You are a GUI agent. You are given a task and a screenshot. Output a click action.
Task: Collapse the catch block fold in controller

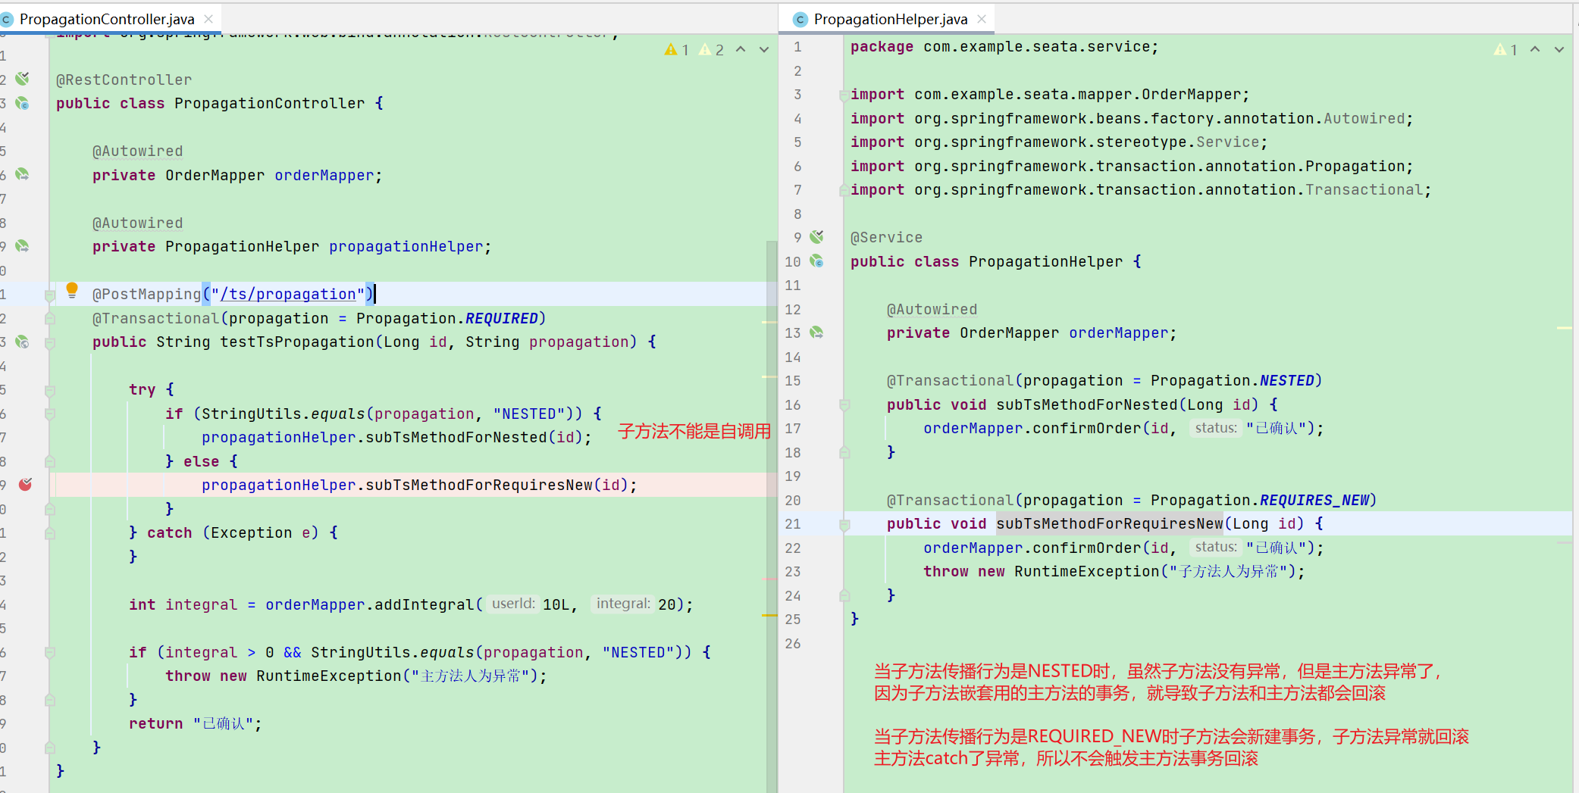point(50,533)
